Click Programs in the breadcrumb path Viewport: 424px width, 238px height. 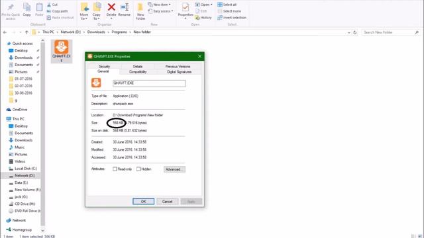(119, 32)
